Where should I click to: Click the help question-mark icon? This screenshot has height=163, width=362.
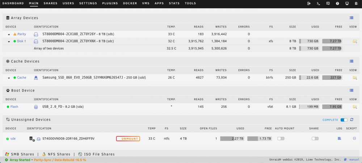(337, 4)
